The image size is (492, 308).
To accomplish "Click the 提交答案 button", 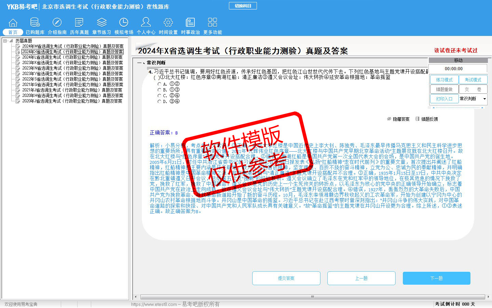I will (x=286, y=278).
